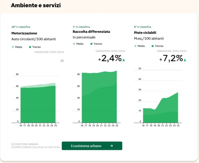Click the Media legend square under Motorizzazione
The height and width of the screenshot is (163, 199).
[x=13, y=47]
